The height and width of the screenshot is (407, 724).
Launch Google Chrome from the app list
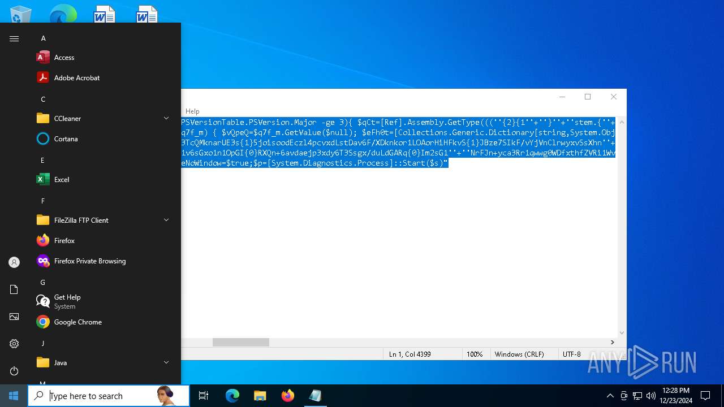click(x=104, y=322)
